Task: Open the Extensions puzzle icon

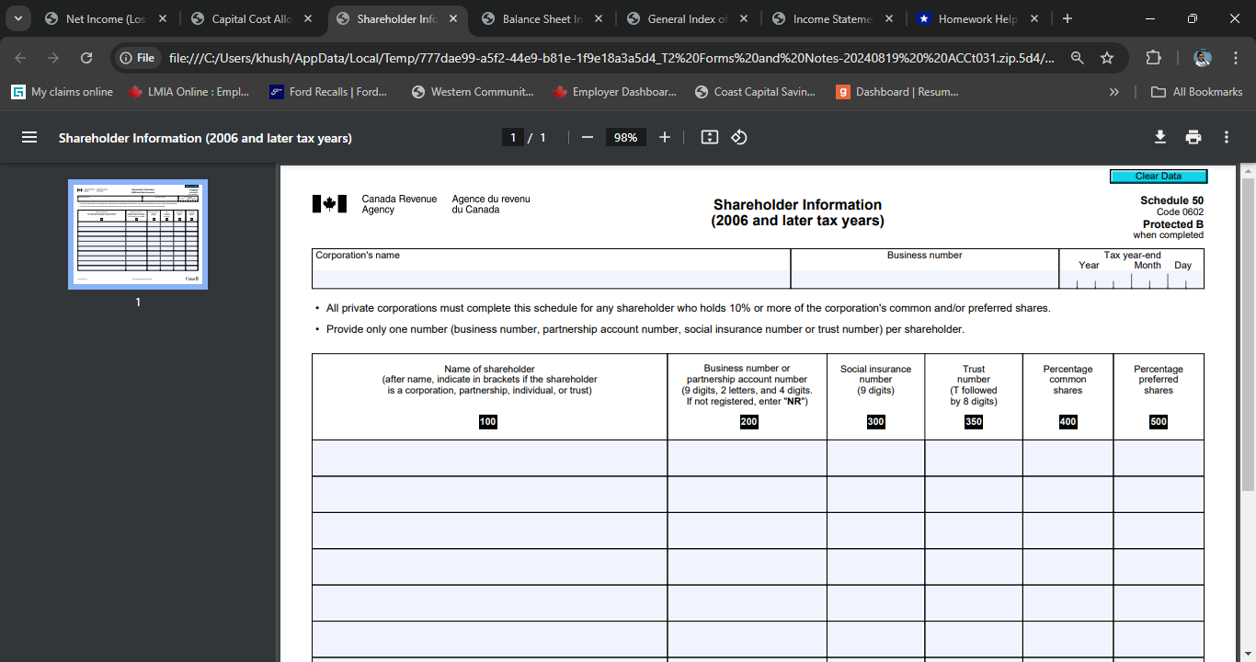Action: click(1153, 58)
